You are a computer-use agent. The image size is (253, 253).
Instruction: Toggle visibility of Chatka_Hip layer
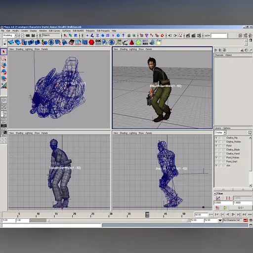(216, 138)
